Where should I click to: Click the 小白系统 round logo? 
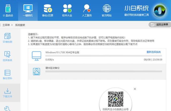[x=160, y=11]
